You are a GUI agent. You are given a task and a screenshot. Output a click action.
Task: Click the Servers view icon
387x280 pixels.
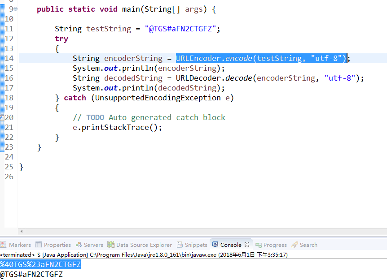tap(78, 245)
